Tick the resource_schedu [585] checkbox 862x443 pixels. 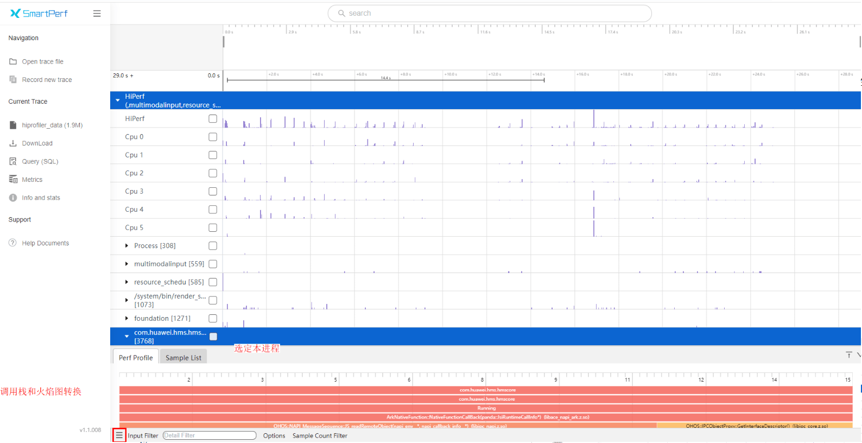(213, 282)
